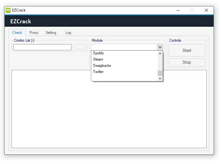Open the Log tab
This screenshot has width=221, height=164.
(68, 33)
